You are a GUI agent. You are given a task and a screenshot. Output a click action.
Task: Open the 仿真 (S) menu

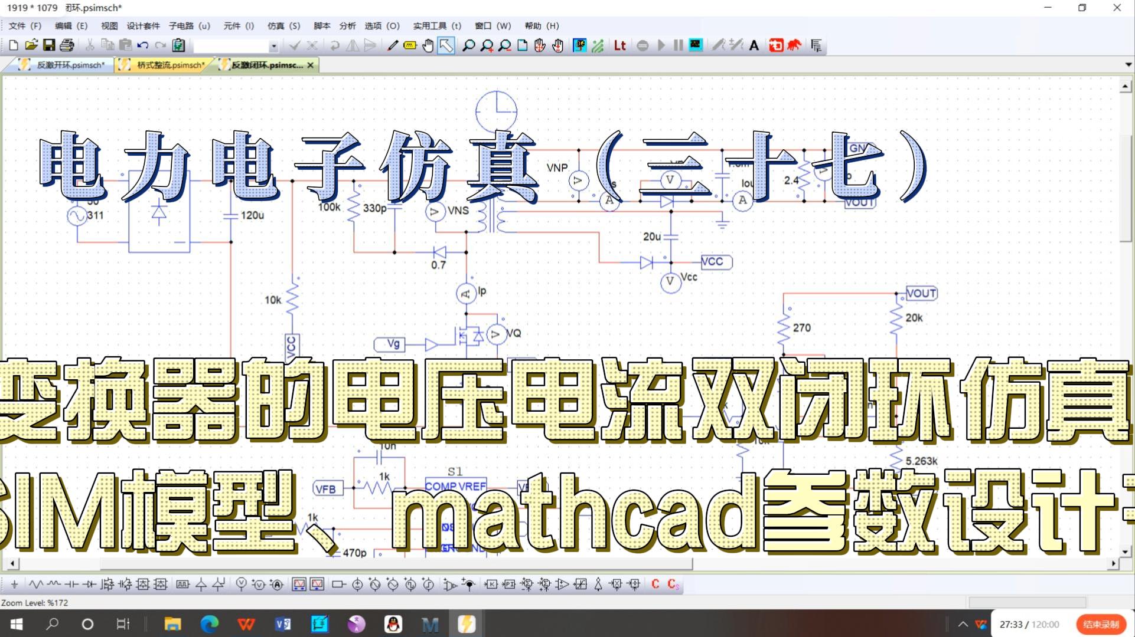(283, 26)
